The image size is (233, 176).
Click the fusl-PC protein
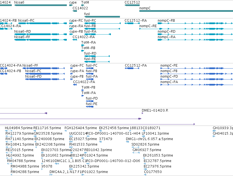91,66
